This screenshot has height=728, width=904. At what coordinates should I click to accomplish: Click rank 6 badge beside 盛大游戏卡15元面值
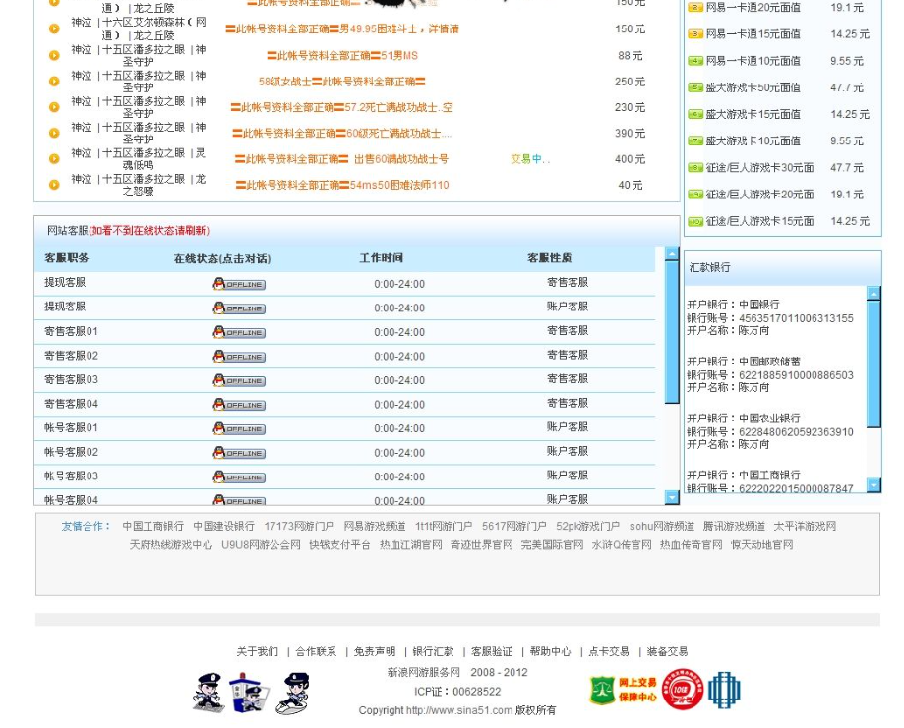point(695,114)
